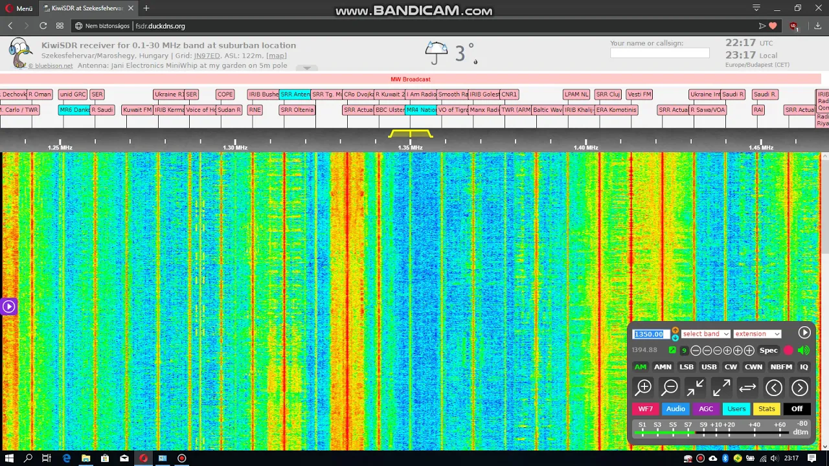
Task: Select LSB demodulation mode
Action: pyautogui.click(x=687, y=367)
